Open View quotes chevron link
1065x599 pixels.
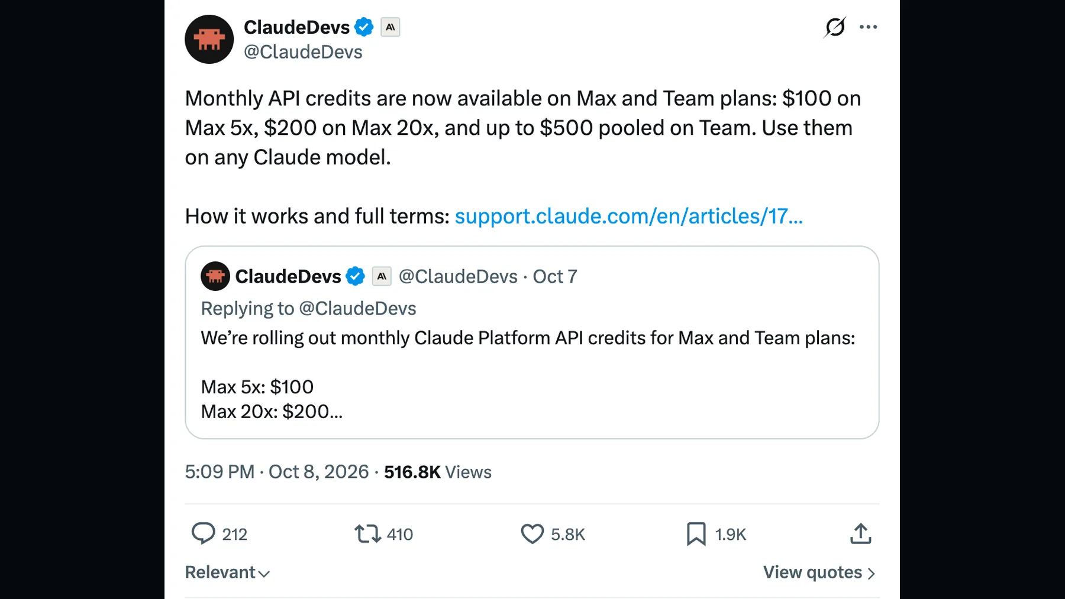tap(819, 572)
